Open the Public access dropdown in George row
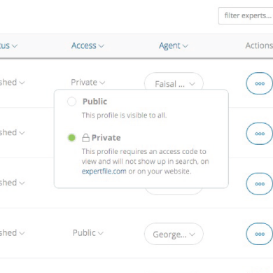Screen dimensions: 273x273 tap(88, 233)
